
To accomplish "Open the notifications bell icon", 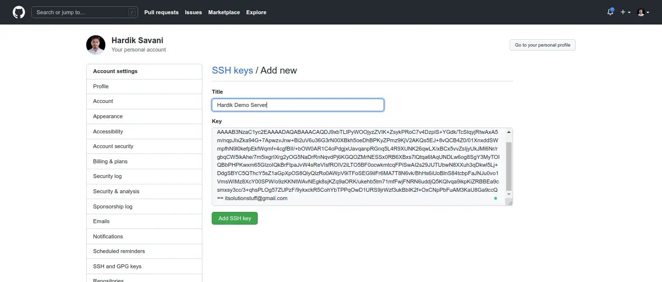I will [610, 12].
